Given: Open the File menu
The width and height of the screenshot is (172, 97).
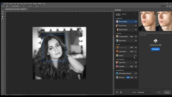Looking at the screenshot, I should click(x=5, y=4).
